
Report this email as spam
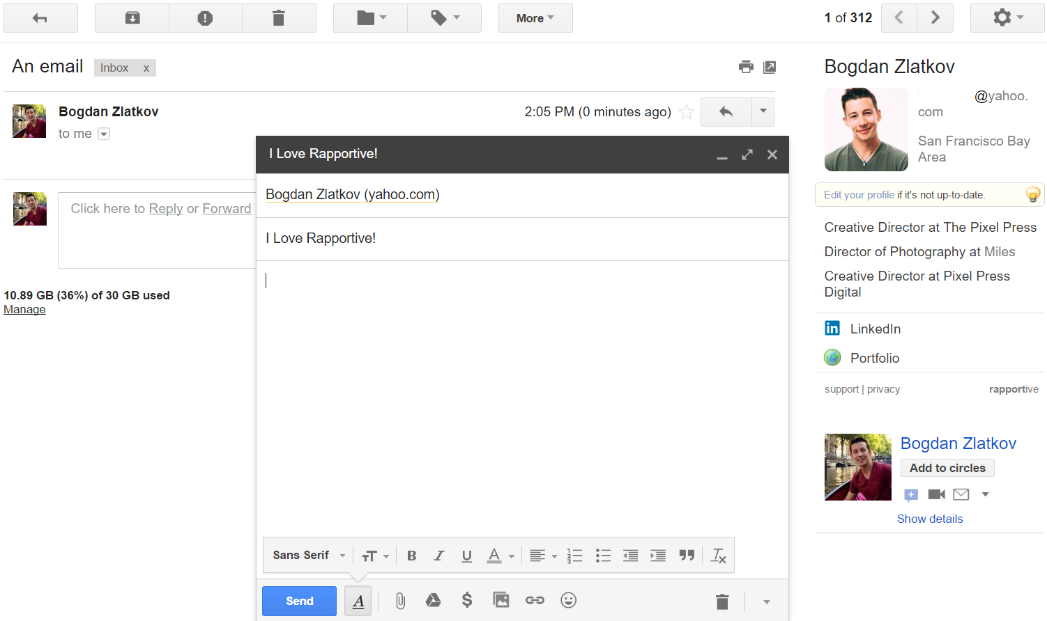point(205,18)
